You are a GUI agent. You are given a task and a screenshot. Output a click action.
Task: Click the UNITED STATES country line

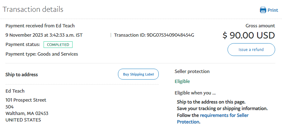(x=23, y=120)
